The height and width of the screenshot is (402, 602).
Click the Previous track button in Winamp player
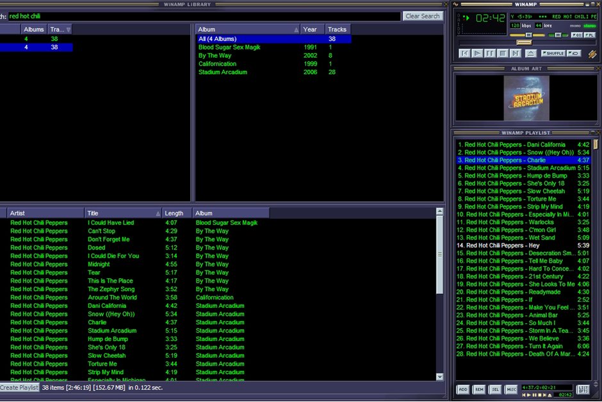465,53
